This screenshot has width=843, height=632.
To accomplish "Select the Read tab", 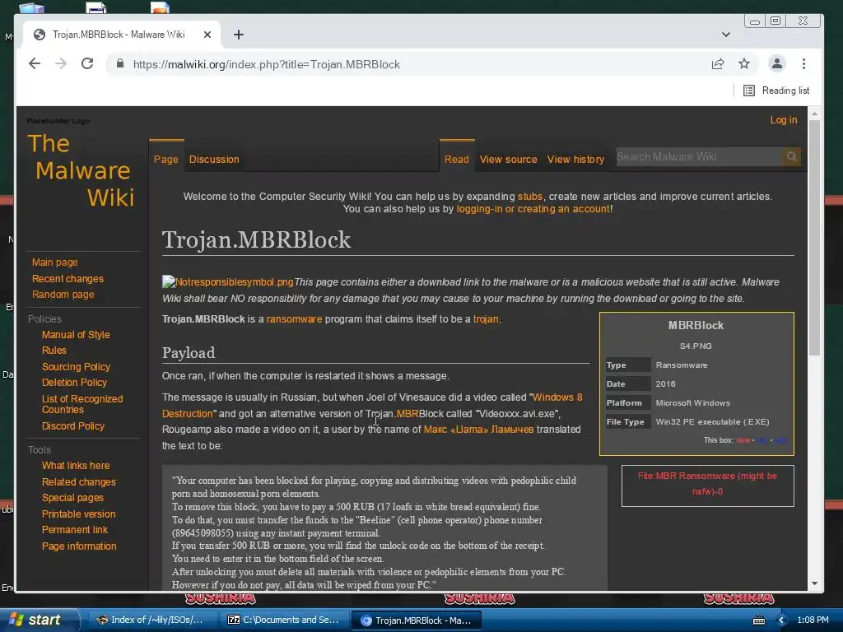I will pos(456,159).
